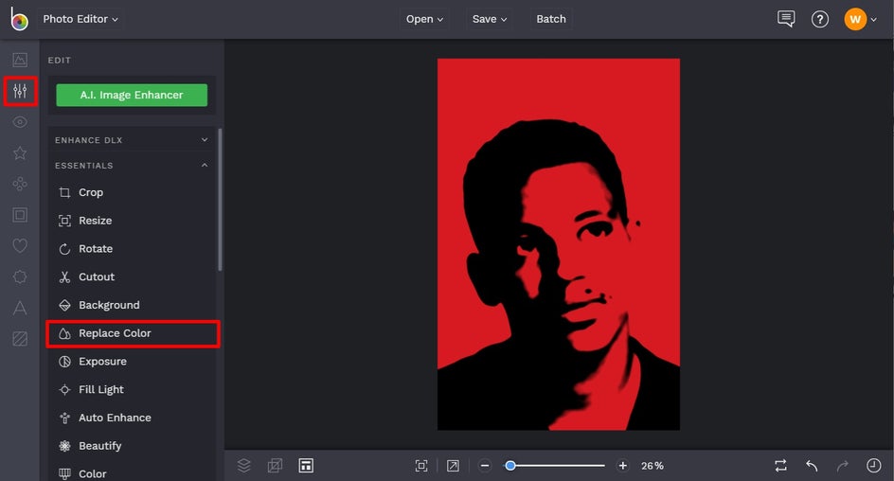
Task: Open the Textures sidebar icon
Action: click(x=20, y=339)
